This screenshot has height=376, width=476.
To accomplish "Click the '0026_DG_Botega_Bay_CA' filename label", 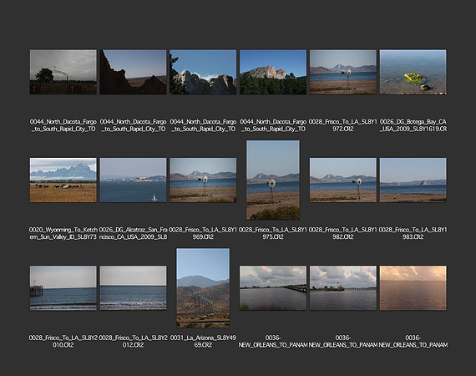I will click(413, 125).
